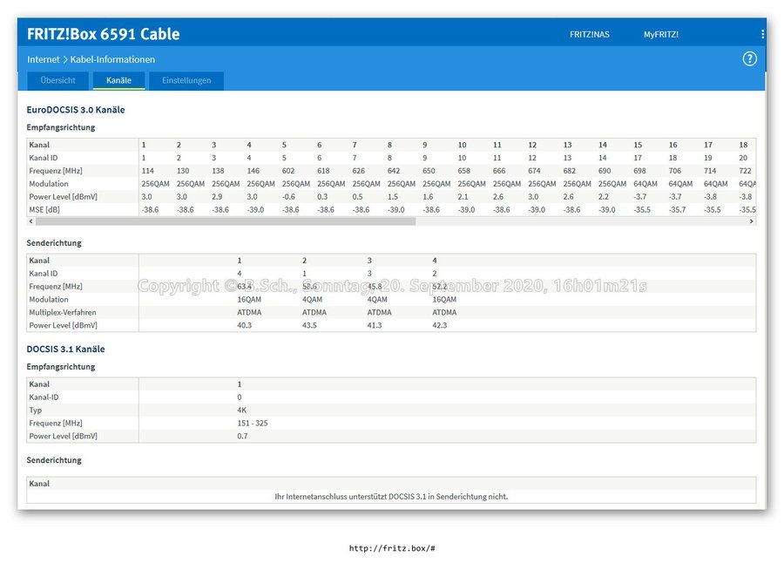Click the Modulation row label in receive table

[x=49, y=184]
